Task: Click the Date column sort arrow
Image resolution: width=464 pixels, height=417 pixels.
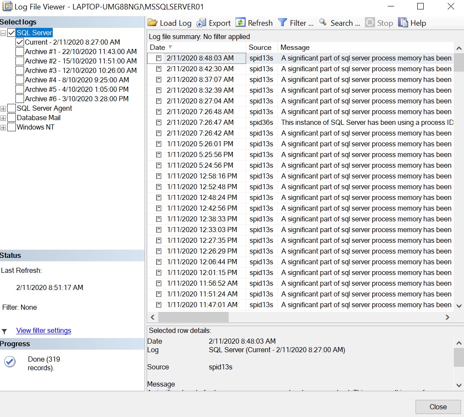Action: [x=170, y=47]
